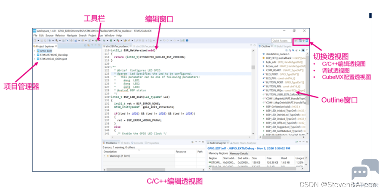Expand the STM32F746NG_Develop project tree
The width and height of the screenshot is (382, 191).
[34, 55]
